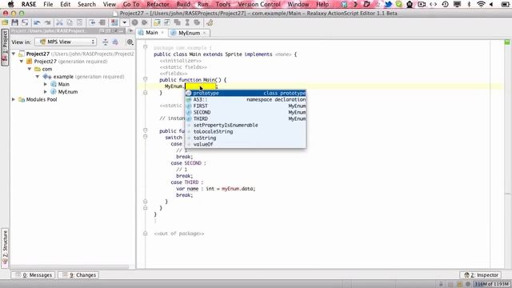Viewport: 512px width, 288px height.
Task: Open the 0: Messages tool window
Action: pyautogui.click(x=34, y=275)
